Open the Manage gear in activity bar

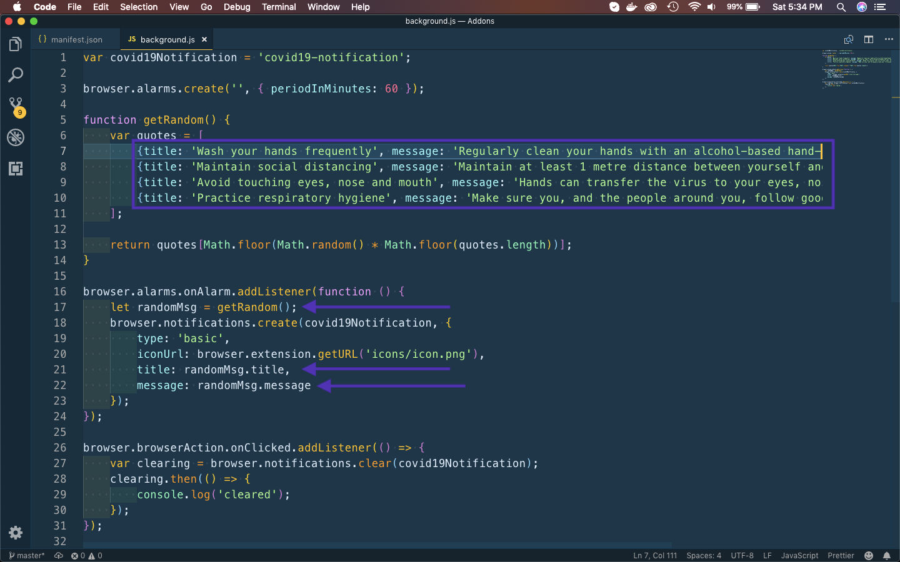click(16, 533)
